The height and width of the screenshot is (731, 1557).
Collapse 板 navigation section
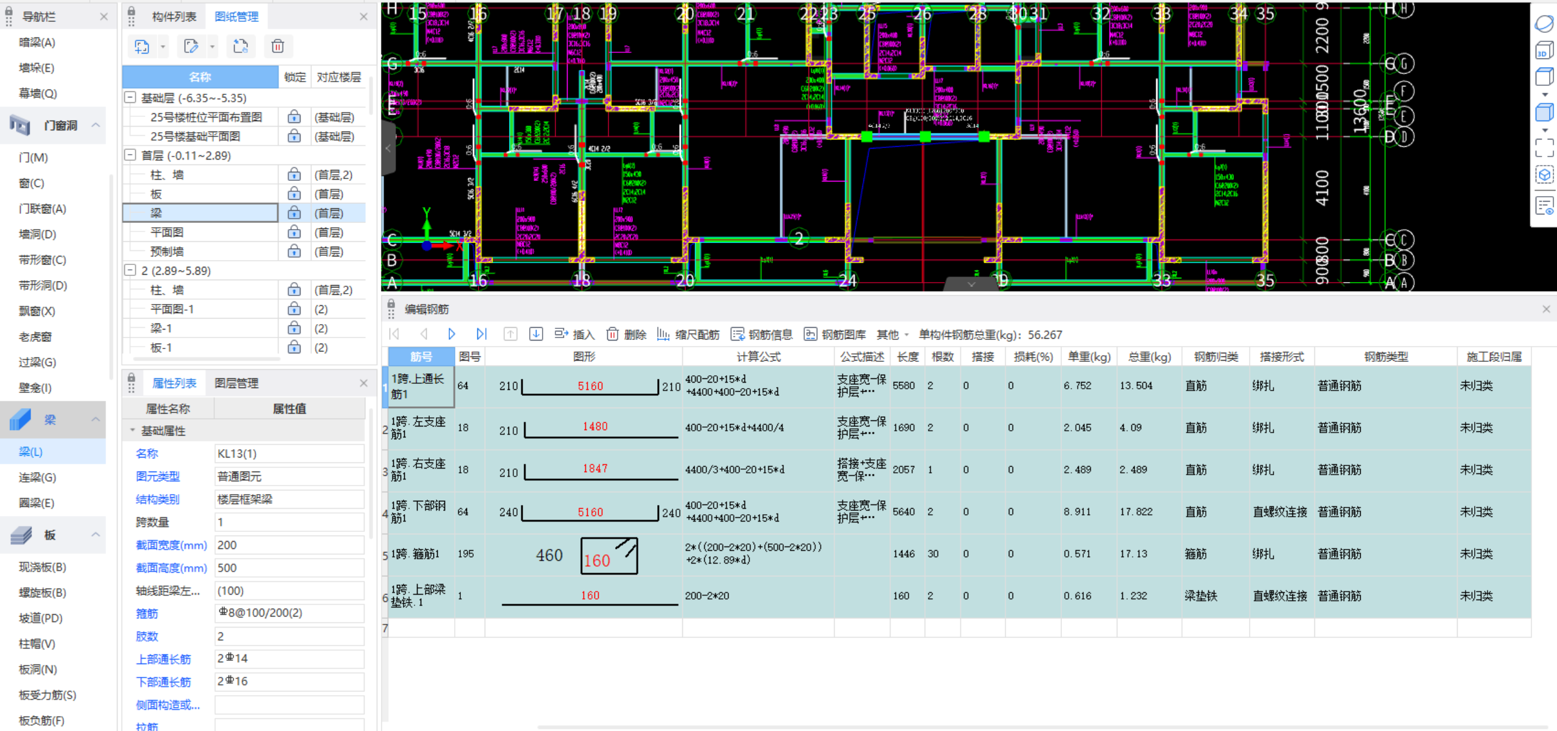(96, 534)
